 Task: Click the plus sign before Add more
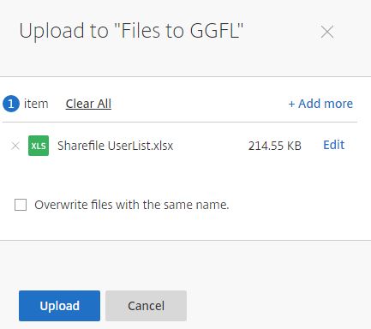coord(291,104)
